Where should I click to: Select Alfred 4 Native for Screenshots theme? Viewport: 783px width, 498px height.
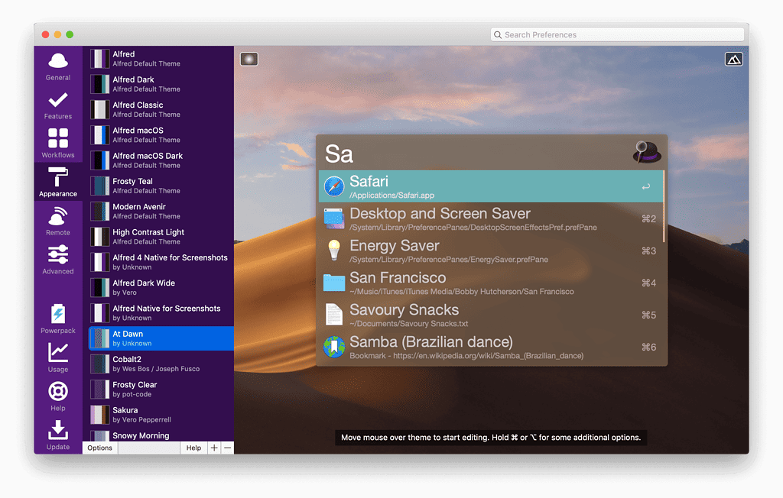(x=161, y=263)
